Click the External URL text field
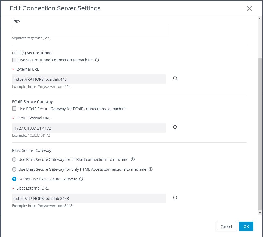Image resolution: width=263 pixels, height=237 pixels. pyautogui.click(x=89, y=79)
